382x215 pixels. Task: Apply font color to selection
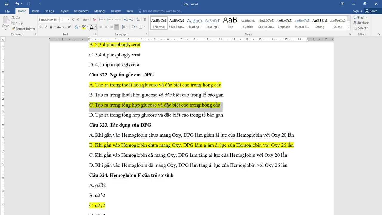click(92, 27)
